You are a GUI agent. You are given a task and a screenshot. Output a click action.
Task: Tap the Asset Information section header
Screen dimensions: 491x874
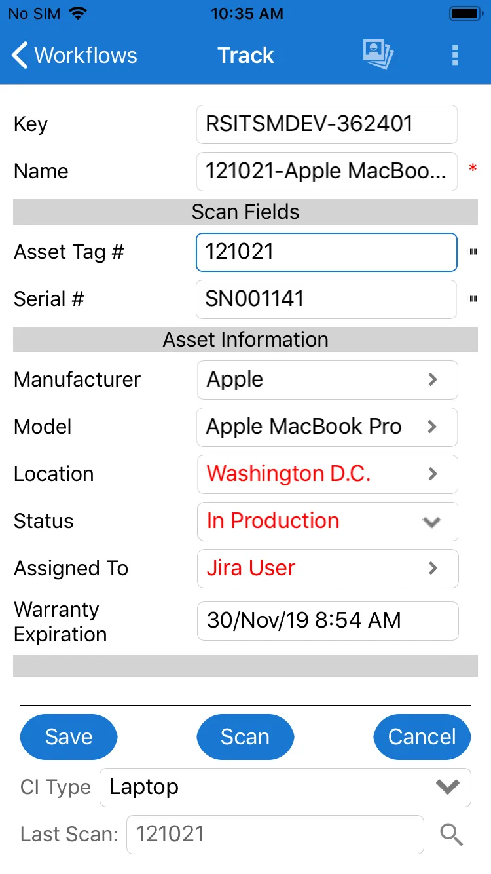click(245, 339)
